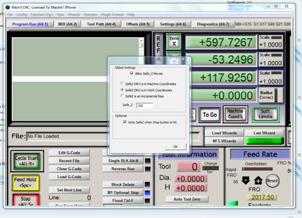Click the X Scale value +1.0000
This screenshot has height=218, width=302.
pyautogui.click(x=270, y=45)
